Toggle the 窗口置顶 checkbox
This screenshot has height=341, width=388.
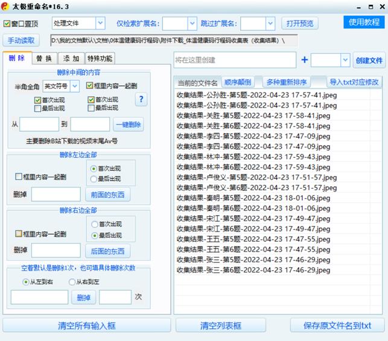coord(7,24)
